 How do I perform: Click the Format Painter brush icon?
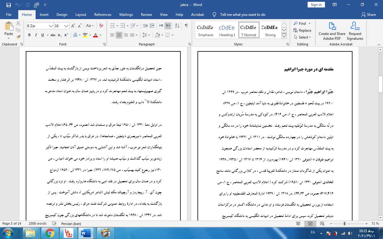point(18,37)
